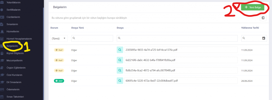The height and width of the screenshot is (100, 272).
Task: Open Sınavlarım in the sidebar
Action: click(12, 24)
